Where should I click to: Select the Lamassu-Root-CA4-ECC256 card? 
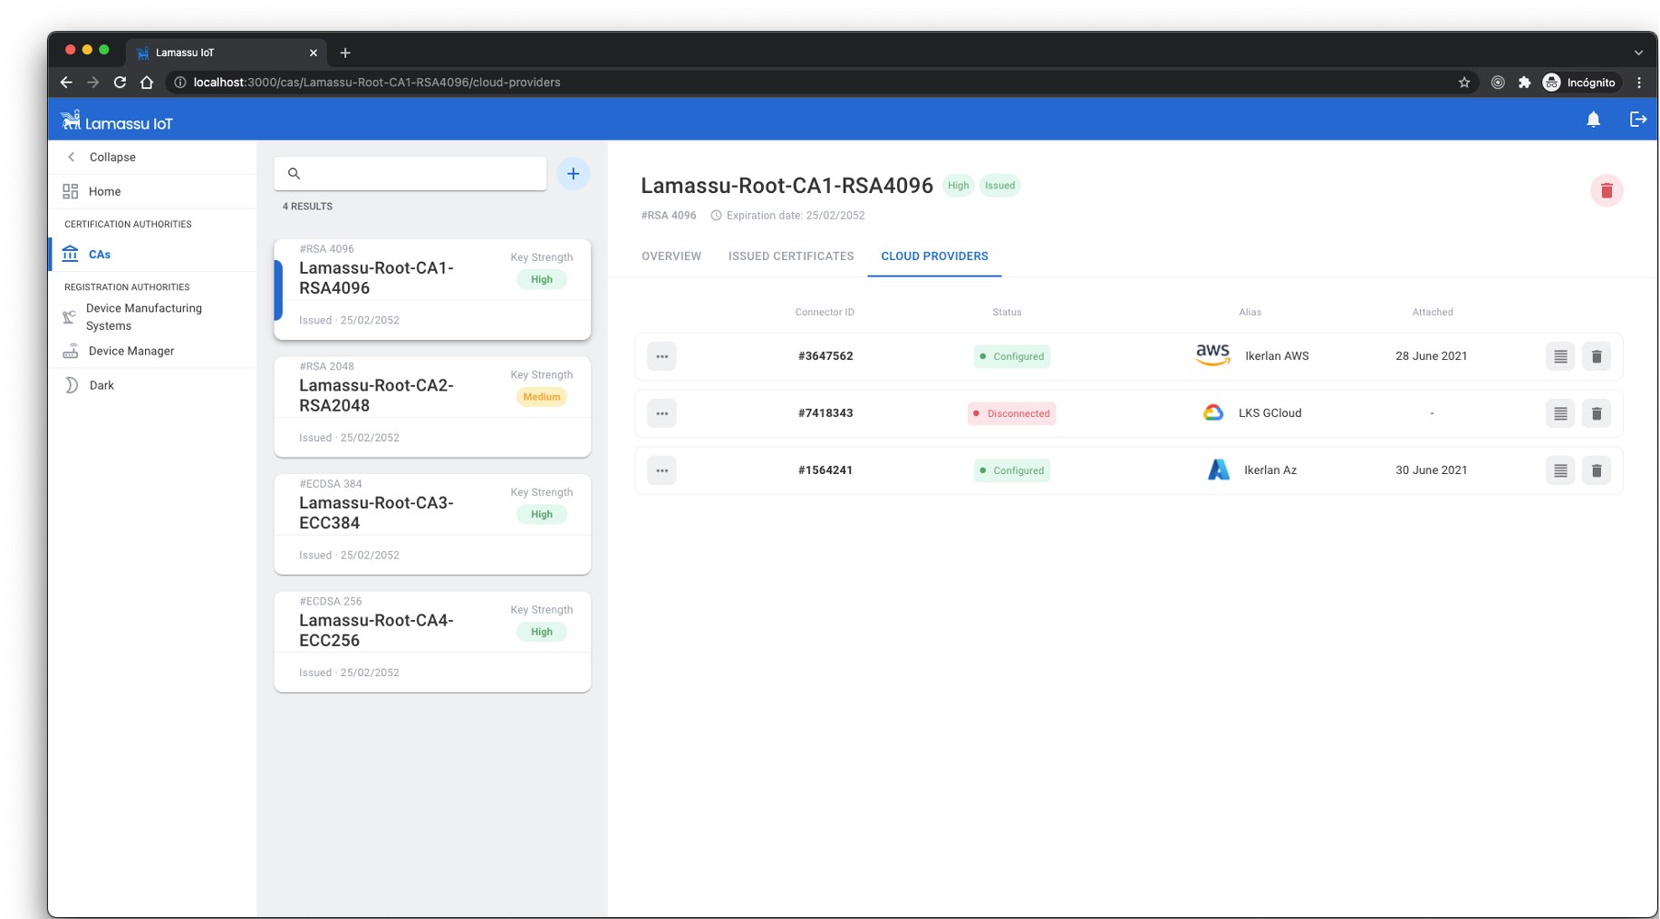click(432, 642)
